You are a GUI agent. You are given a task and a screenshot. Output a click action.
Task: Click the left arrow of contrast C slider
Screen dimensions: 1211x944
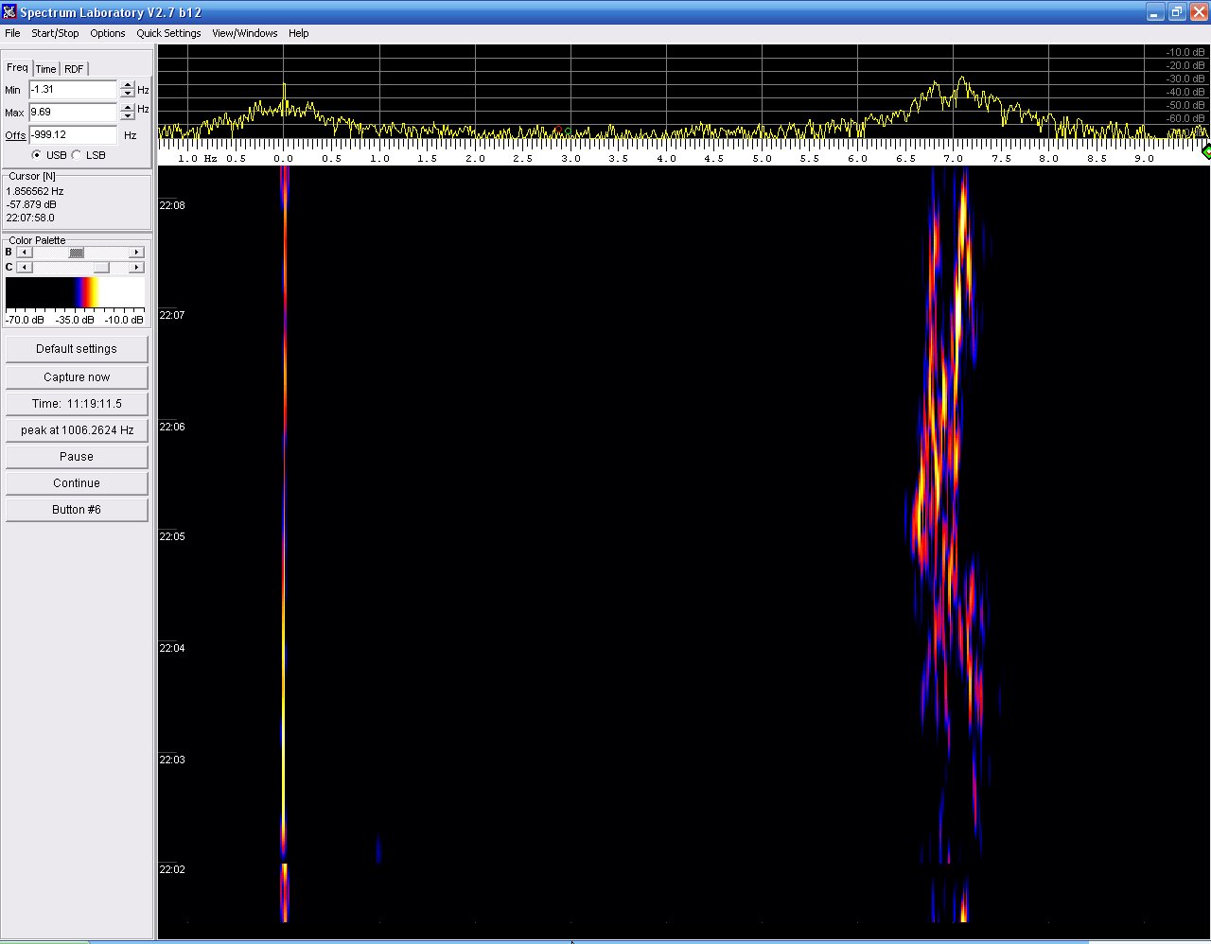point(24,268)
